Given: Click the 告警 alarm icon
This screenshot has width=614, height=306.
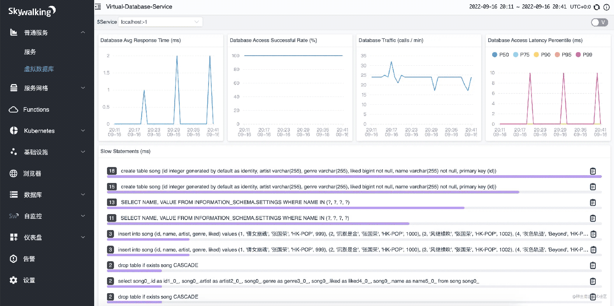Looking at the screenshot, I should coord(14,259).
